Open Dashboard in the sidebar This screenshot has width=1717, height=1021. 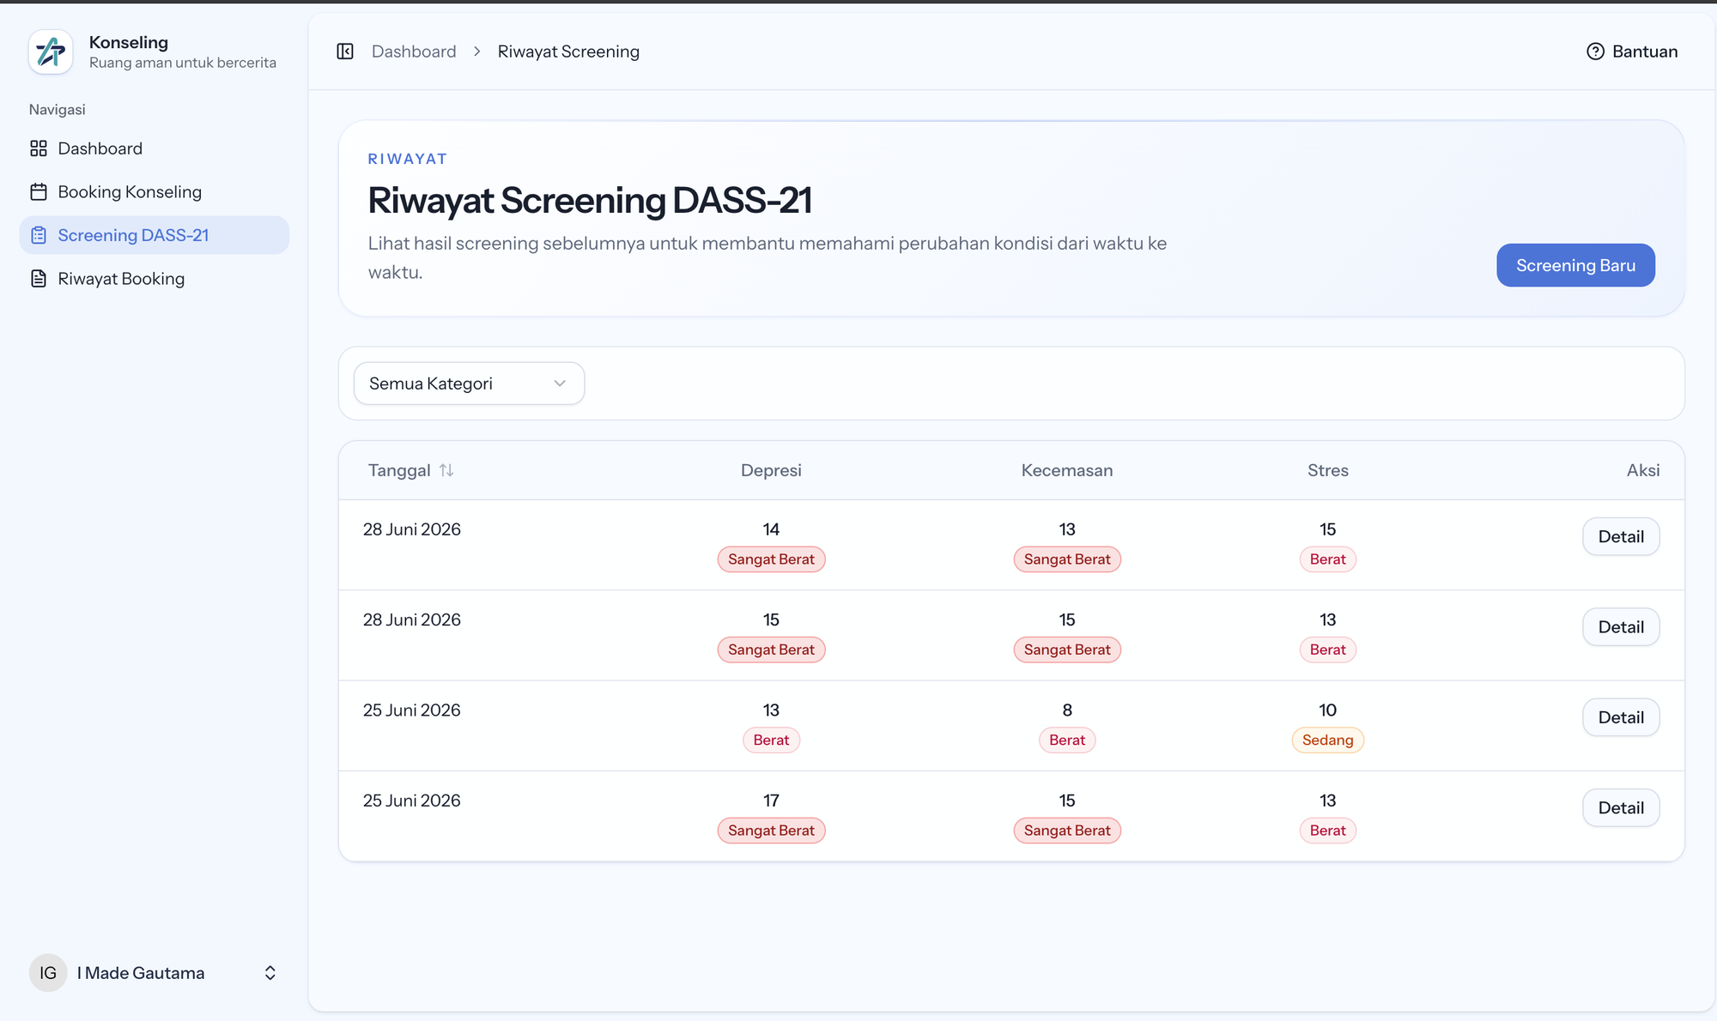(155, 148)
